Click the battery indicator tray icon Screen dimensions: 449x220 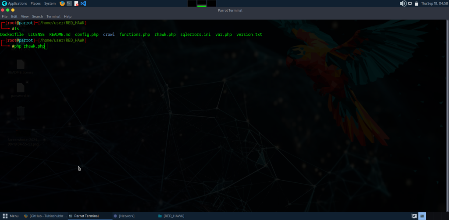pos(417,3)
